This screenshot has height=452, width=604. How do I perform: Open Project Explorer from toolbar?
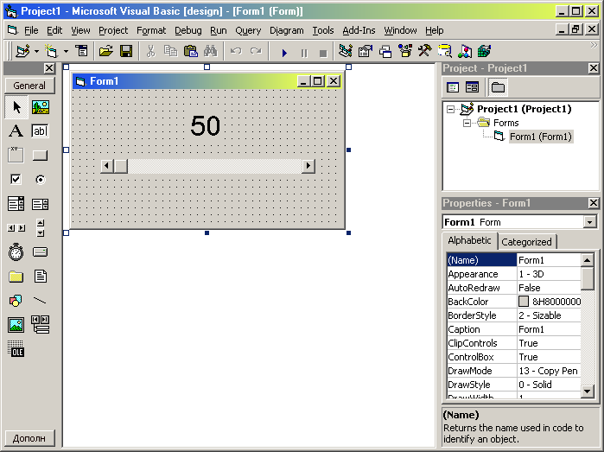[345, 51]
